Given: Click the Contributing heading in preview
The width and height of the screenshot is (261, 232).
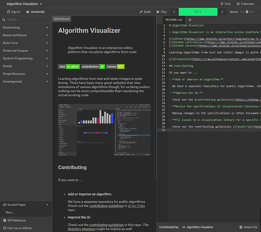Looking at the screenshot, I should click(72, 167).
